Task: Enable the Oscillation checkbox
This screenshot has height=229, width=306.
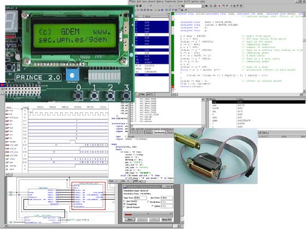Action: tap(148, 202)
